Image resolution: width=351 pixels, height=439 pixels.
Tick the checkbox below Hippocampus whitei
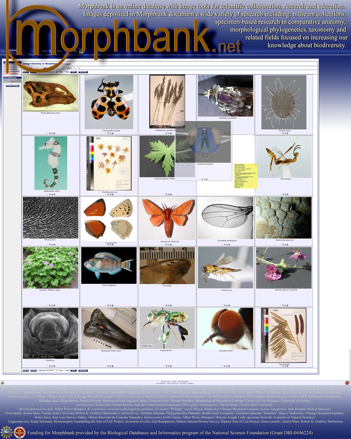pos(47,194)
